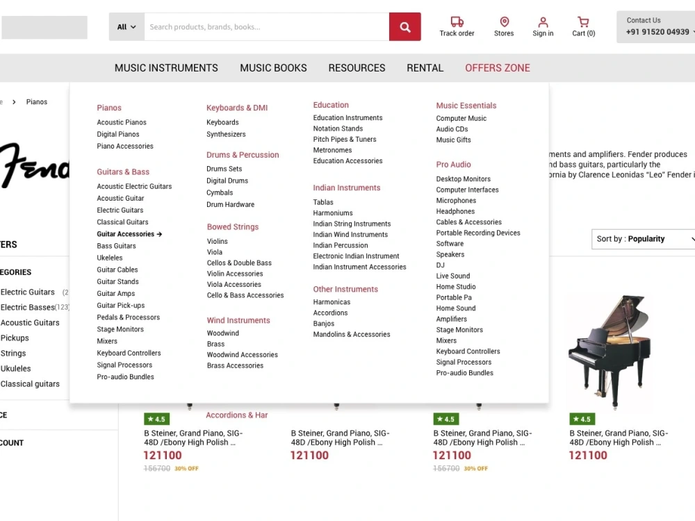This screenshot has height=521, width=695.
Task: Open Track order truck icon
Action: coord(457,22)
